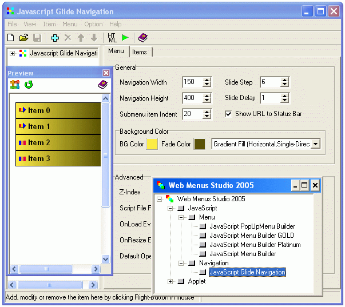Toggle Show URL to Status Bar
This screenshot has width=345, height=307.
[x=228, y=114]
